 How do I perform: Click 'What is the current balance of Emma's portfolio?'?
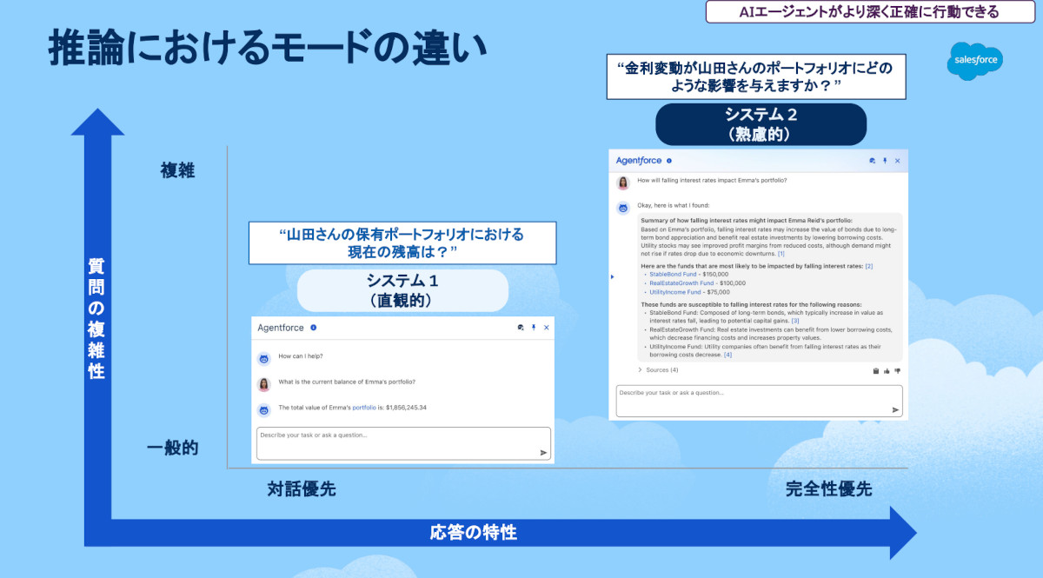click(346, 382)
